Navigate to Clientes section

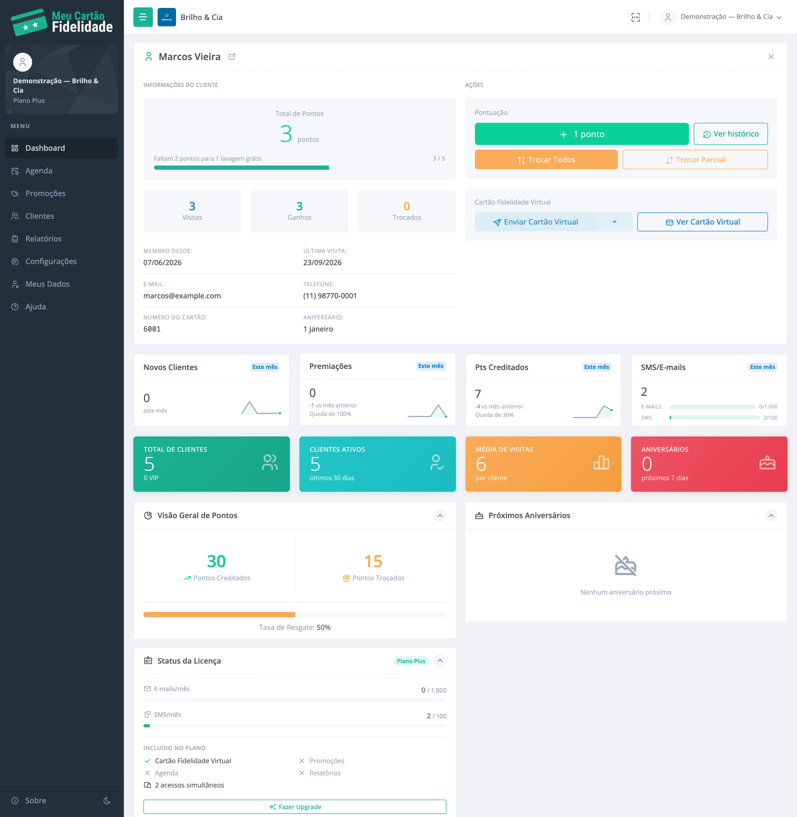(x=61, y=216)
